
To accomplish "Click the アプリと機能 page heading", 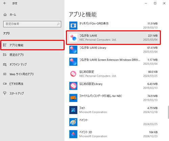I will point(83,15).
